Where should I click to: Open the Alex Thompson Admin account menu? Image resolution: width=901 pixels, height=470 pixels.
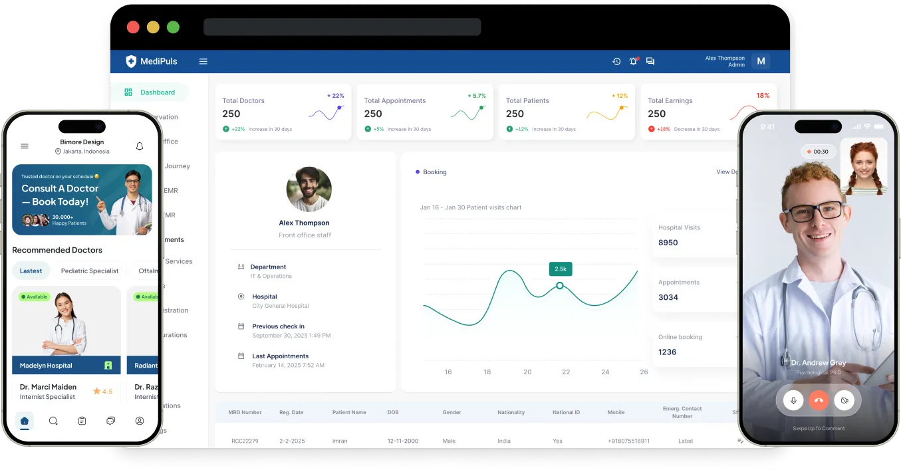pos(761,61)
